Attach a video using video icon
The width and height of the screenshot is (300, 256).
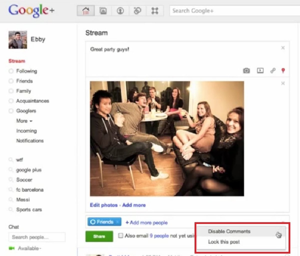click(260, 71)
